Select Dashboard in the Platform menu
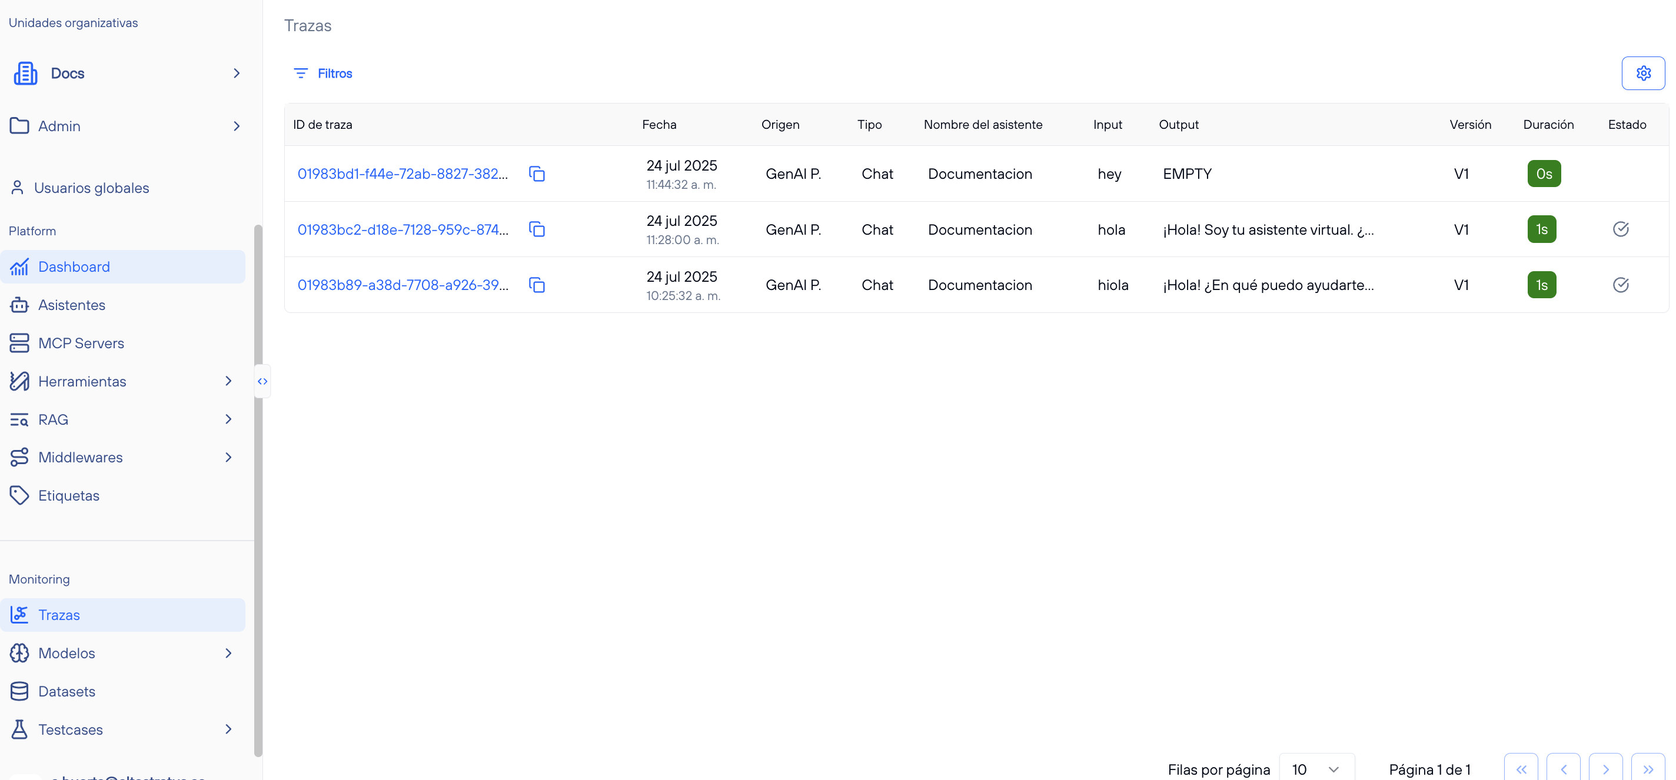Screen dimensions: 1676x780 (74, 266)
